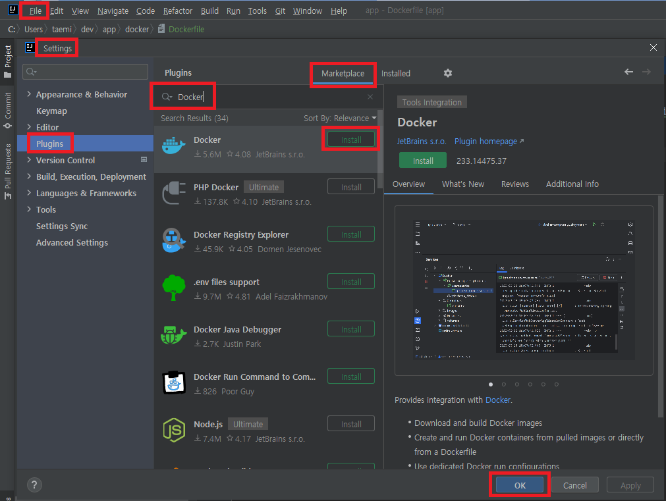Screen dimensions: 666x501
Task: Select Keymap in the settings tree
Action: click(51, 111)
